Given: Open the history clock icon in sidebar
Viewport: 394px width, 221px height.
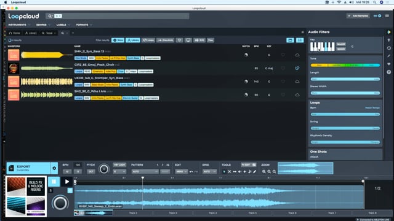Looking at the screenshot, I should pyautogui.click(x=388, y=48).
